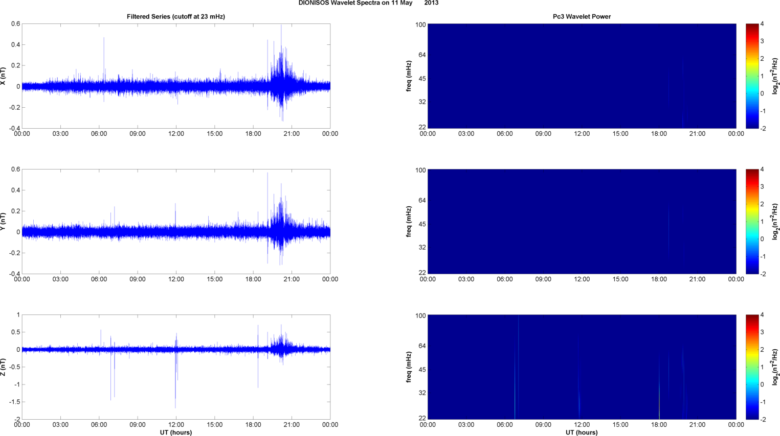Click the 'Y (nT)' axis label
780x436 pixels.
tap(4, 222)
